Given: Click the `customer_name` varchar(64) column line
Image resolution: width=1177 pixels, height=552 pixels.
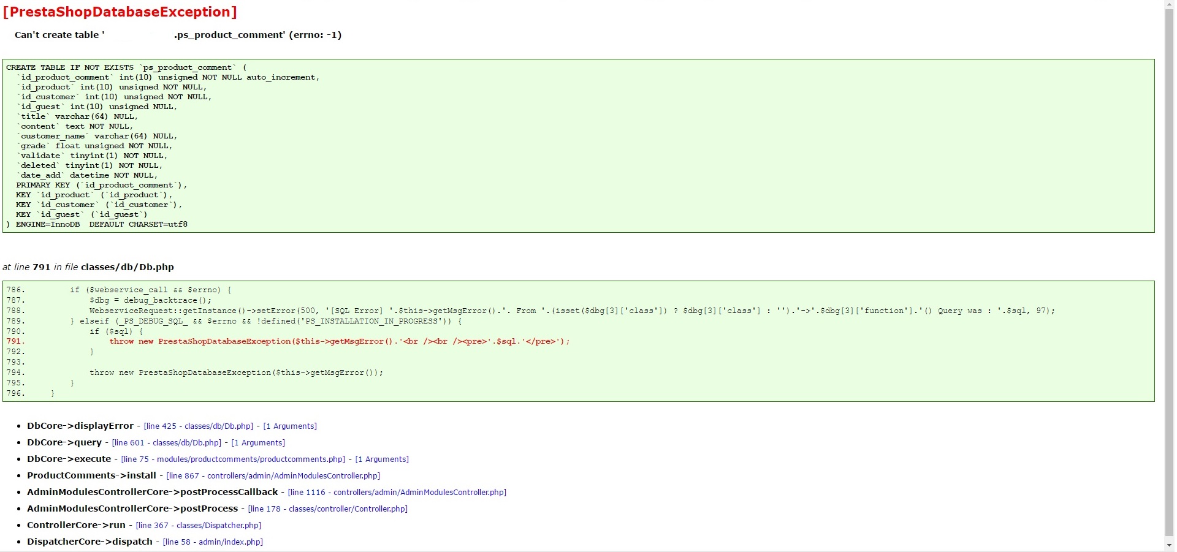Looking at the screenshot, I should (97, 136).
